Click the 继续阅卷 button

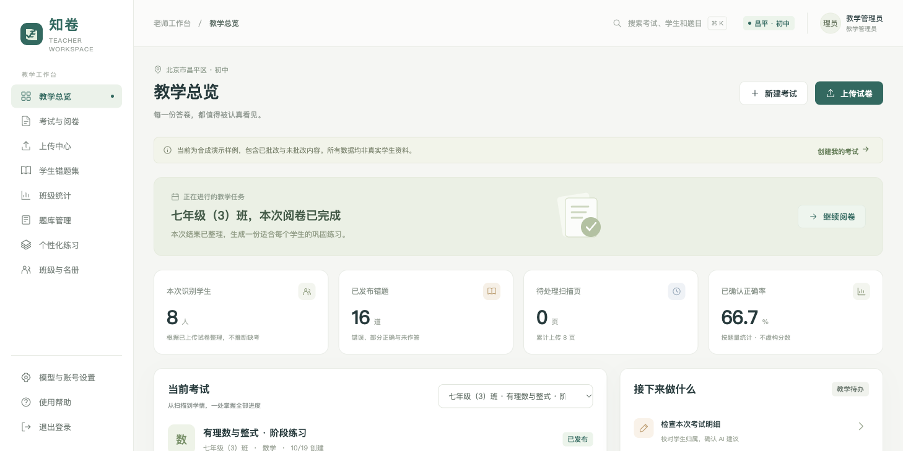coord(832,217)
